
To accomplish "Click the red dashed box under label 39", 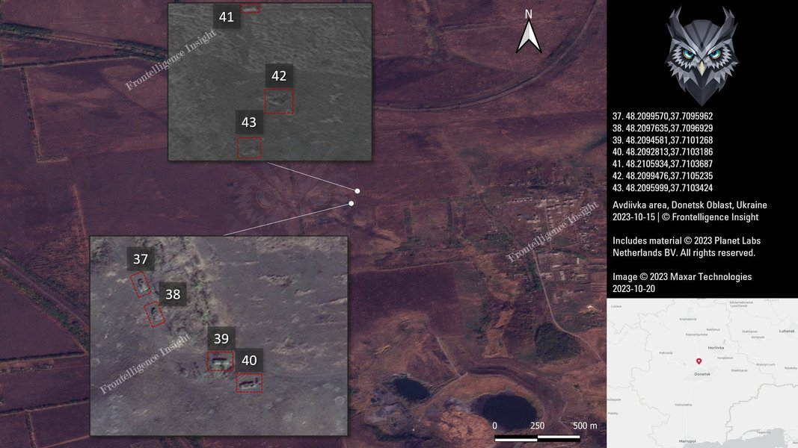I will click(x=220, y=362).
